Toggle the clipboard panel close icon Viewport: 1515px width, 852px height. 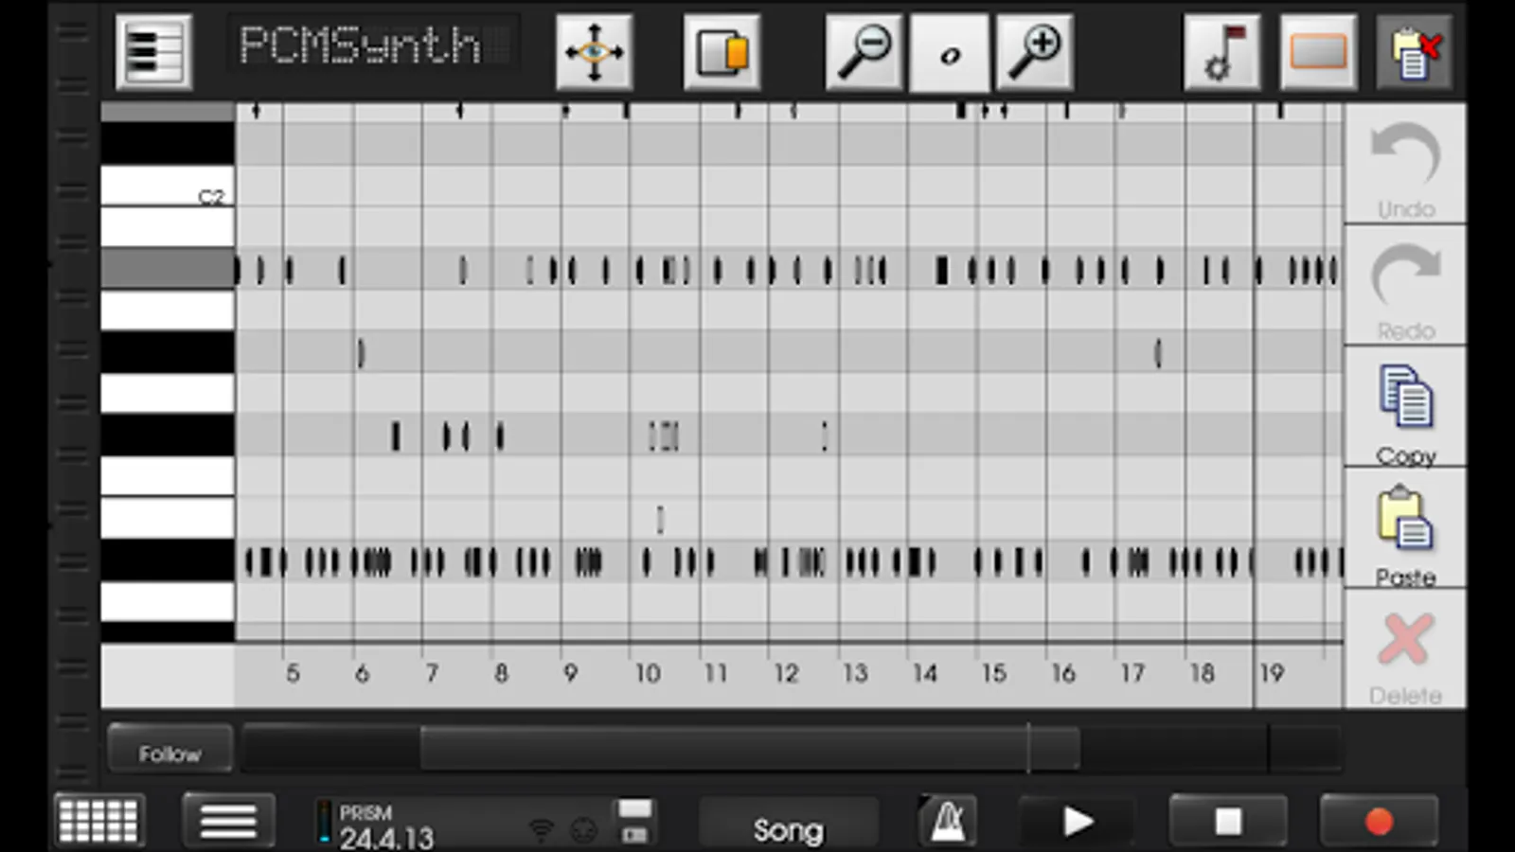[1414, 51]
